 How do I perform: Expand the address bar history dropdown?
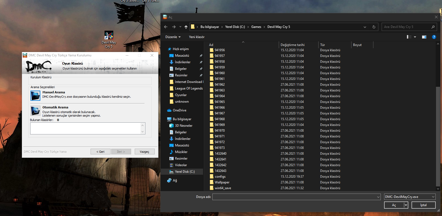365,27
